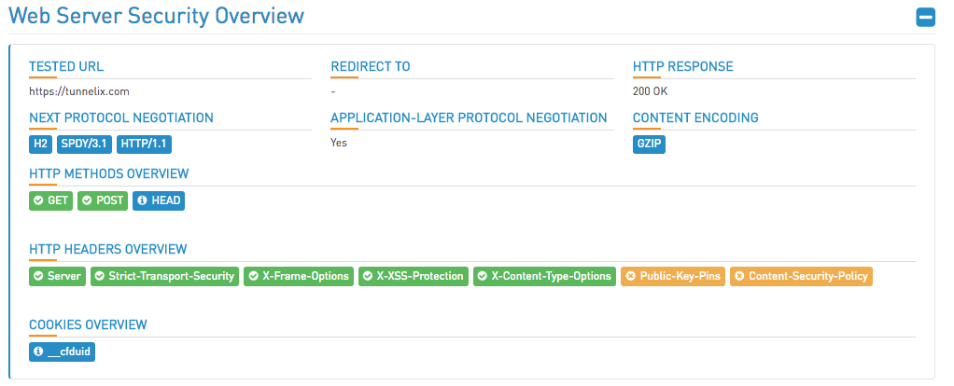This screenshot has height=386, width=954.
Task: Collapse the Web Server Security Overview panel
Action: coord(925,18)
